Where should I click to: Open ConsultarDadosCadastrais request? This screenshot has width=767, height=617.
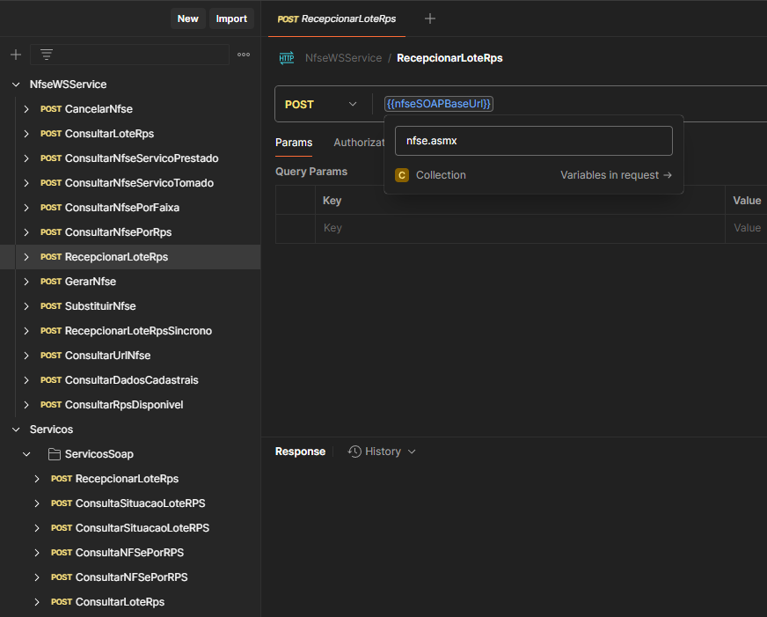(131, 380)
